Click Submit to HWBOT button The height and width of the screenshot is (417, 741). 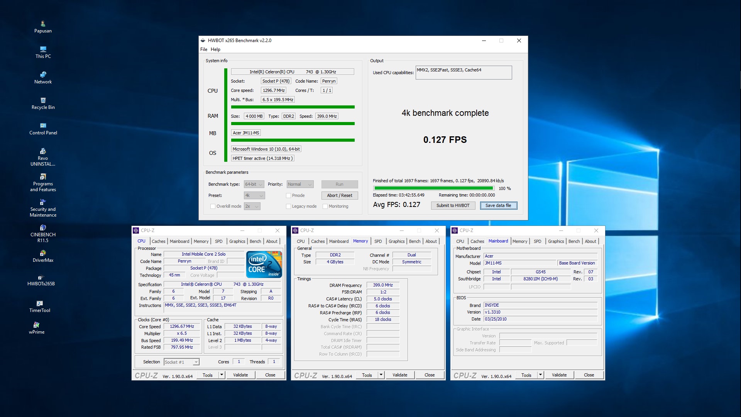(453, 206)
